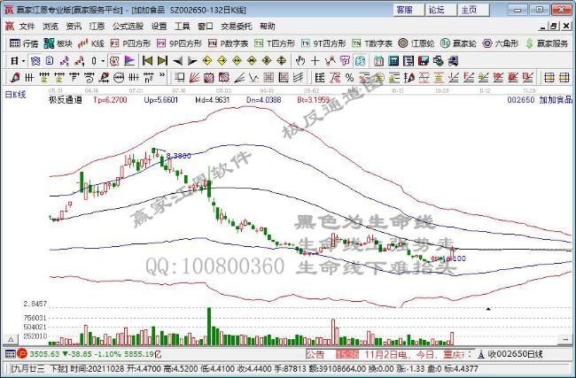Click the 行情 (quotes) toolbar icon
Screen dimensions: 576x378
pos(24,42)
